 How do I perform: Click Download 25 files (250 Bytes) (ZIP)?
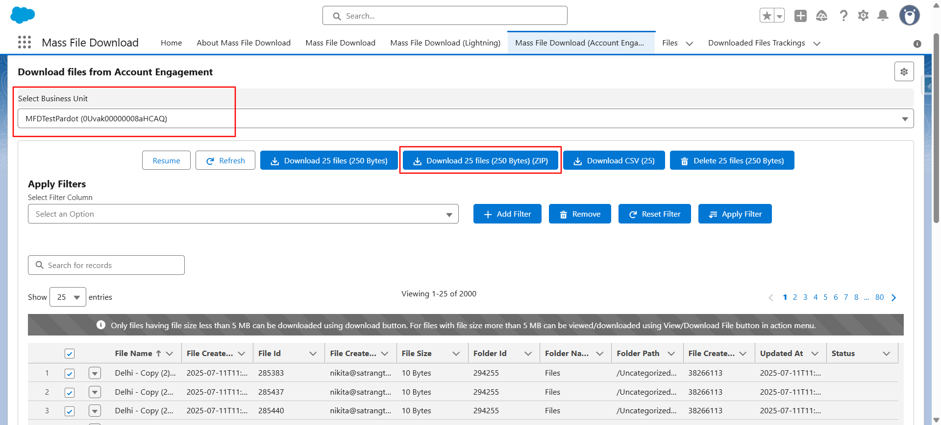click(480, 160)
